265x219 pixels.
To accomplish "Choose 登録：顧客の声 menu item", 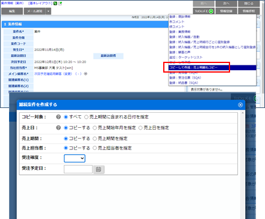I will pyautogui.click(x=179, y=52).
